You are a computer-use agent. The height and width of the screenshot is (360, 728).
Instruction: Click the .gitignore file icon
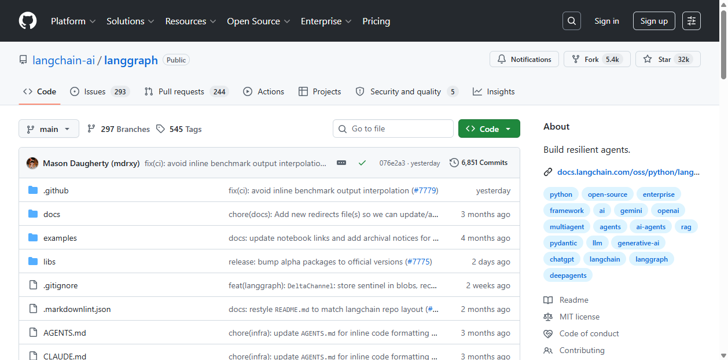[33, 285]
